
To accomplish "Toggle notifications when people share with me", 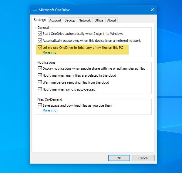I will [x=40, y=68].
